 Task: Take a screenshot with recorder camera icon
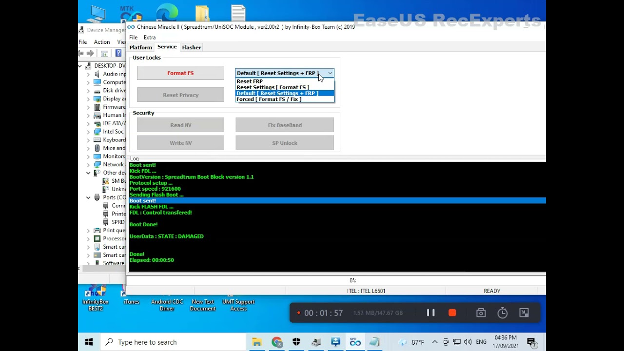(481, 313)
